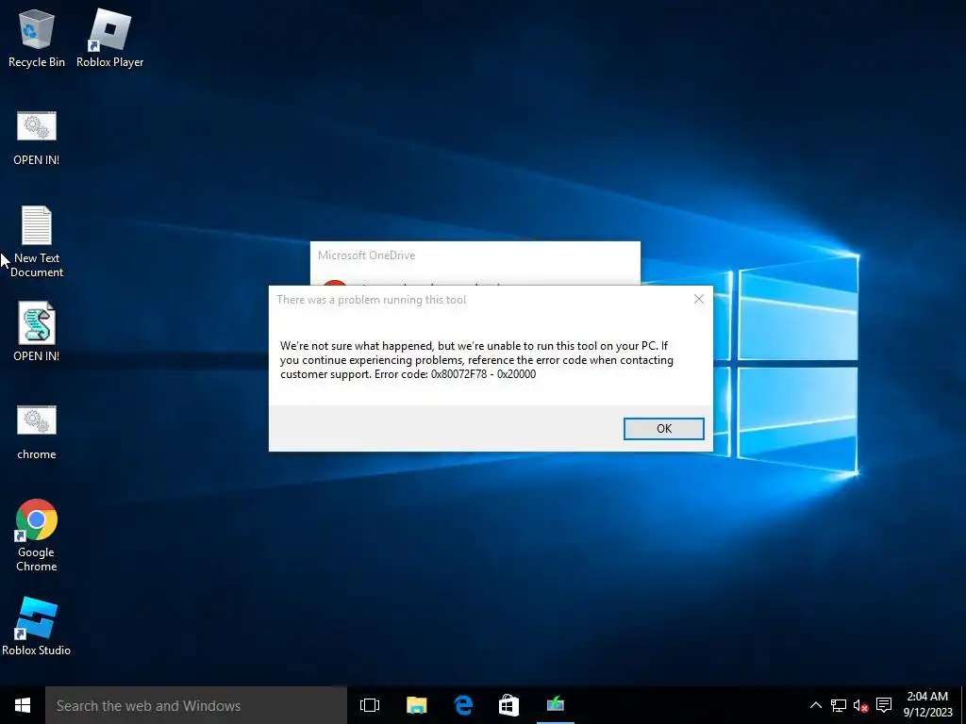966x724 pixels.
Task: Open the network status tray icon
Action: 839,705
